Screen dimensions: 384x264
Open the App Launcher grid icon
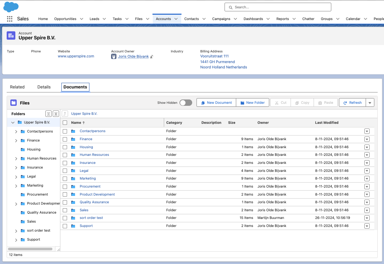point(10,19)
